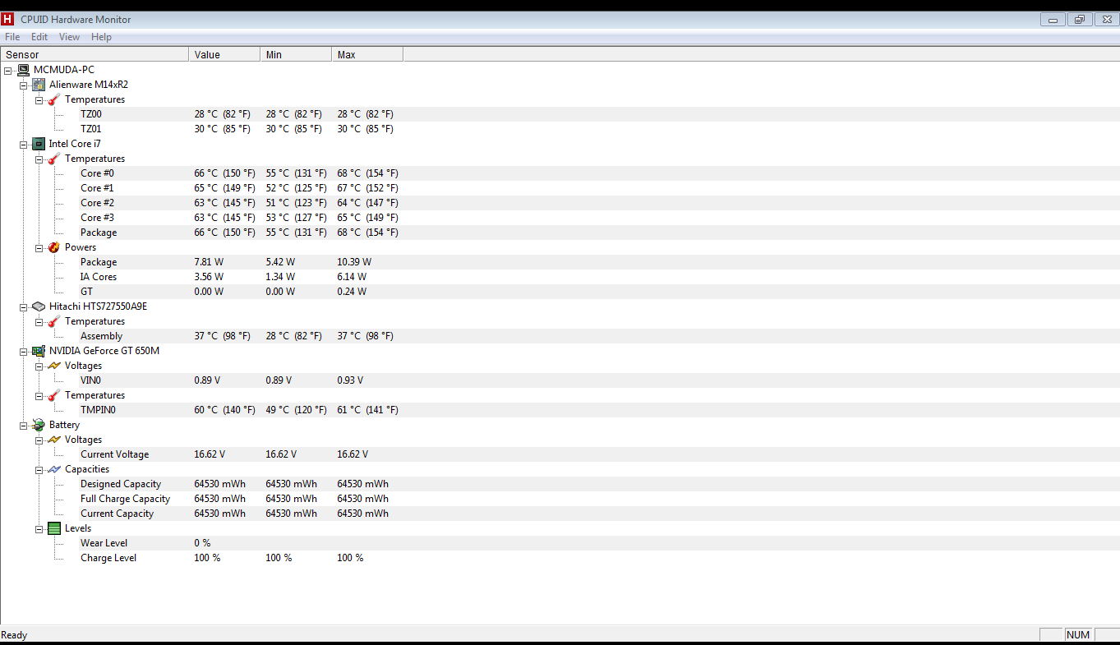Image resolution: width=1120 pixels, height=645 pixels.
Task: Collapse the MCMUDA-PC root node
Action: 7,71
